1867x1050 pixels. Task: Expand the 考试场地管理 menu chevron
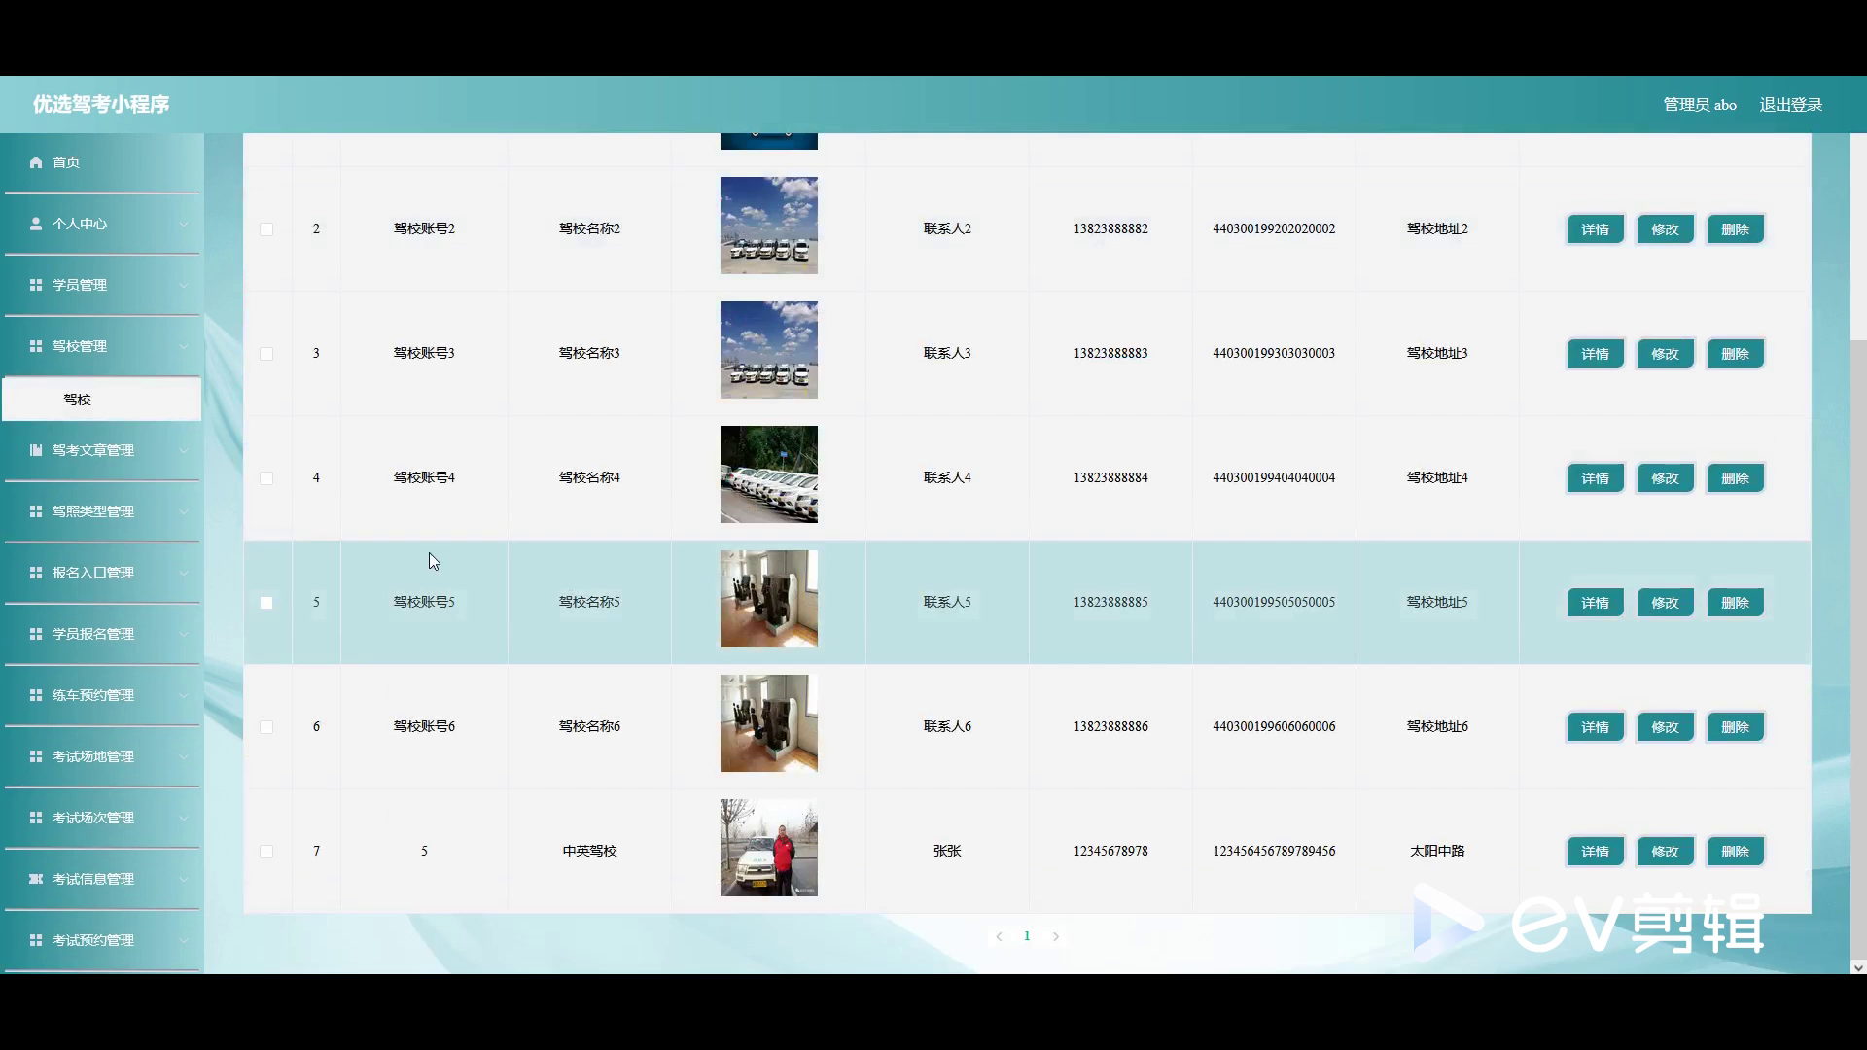(184, 756)
